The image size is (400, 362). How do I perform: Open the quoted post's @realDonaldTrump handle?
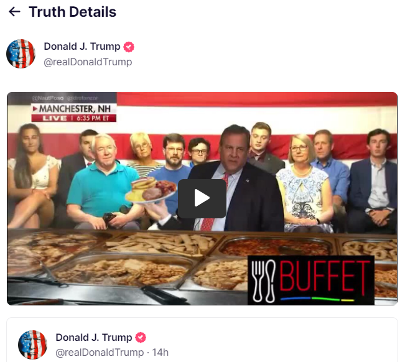click(100, 353)
